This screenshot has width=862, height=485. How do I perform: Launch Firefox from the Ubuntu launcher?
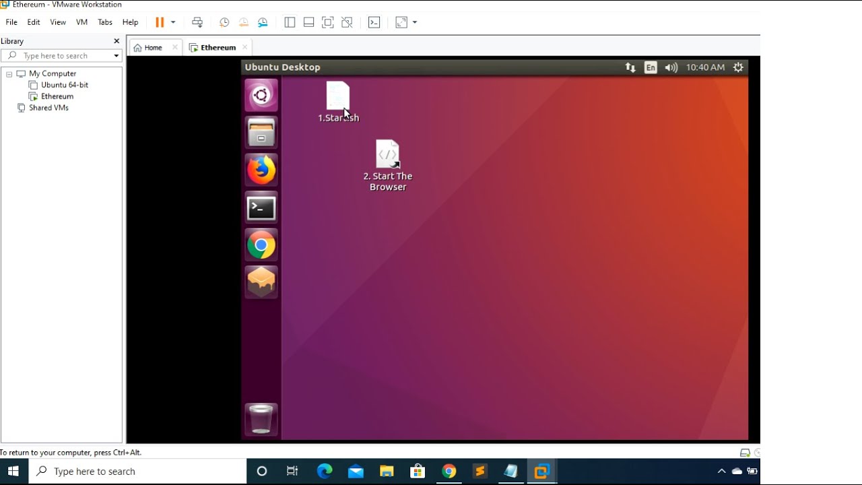point(261,170)
